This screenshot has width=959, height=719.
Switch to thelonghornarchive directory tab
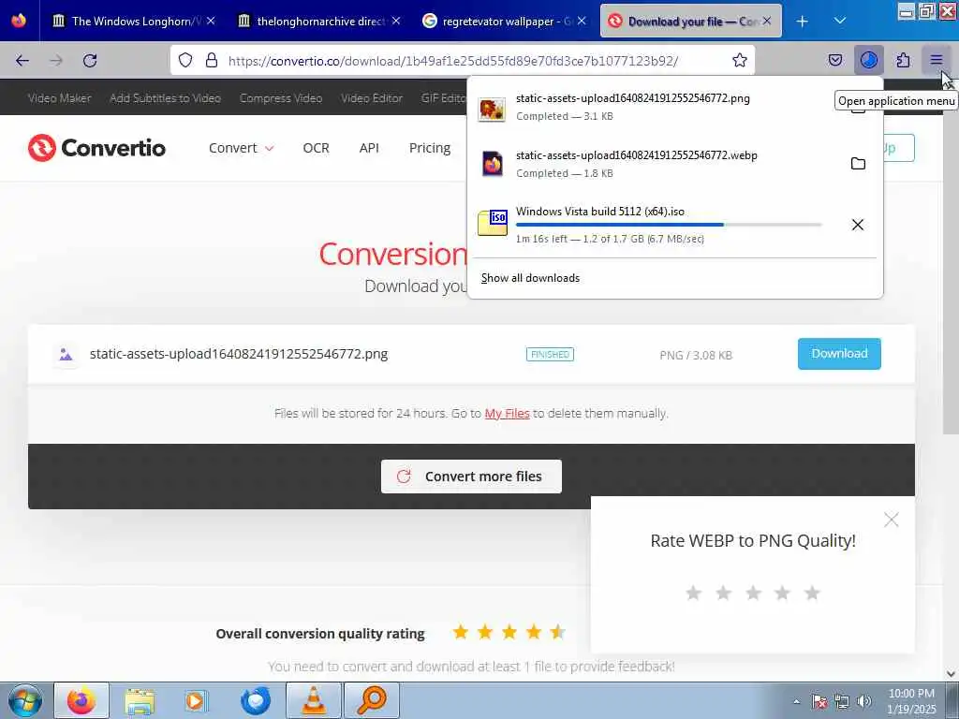[319, 21]
